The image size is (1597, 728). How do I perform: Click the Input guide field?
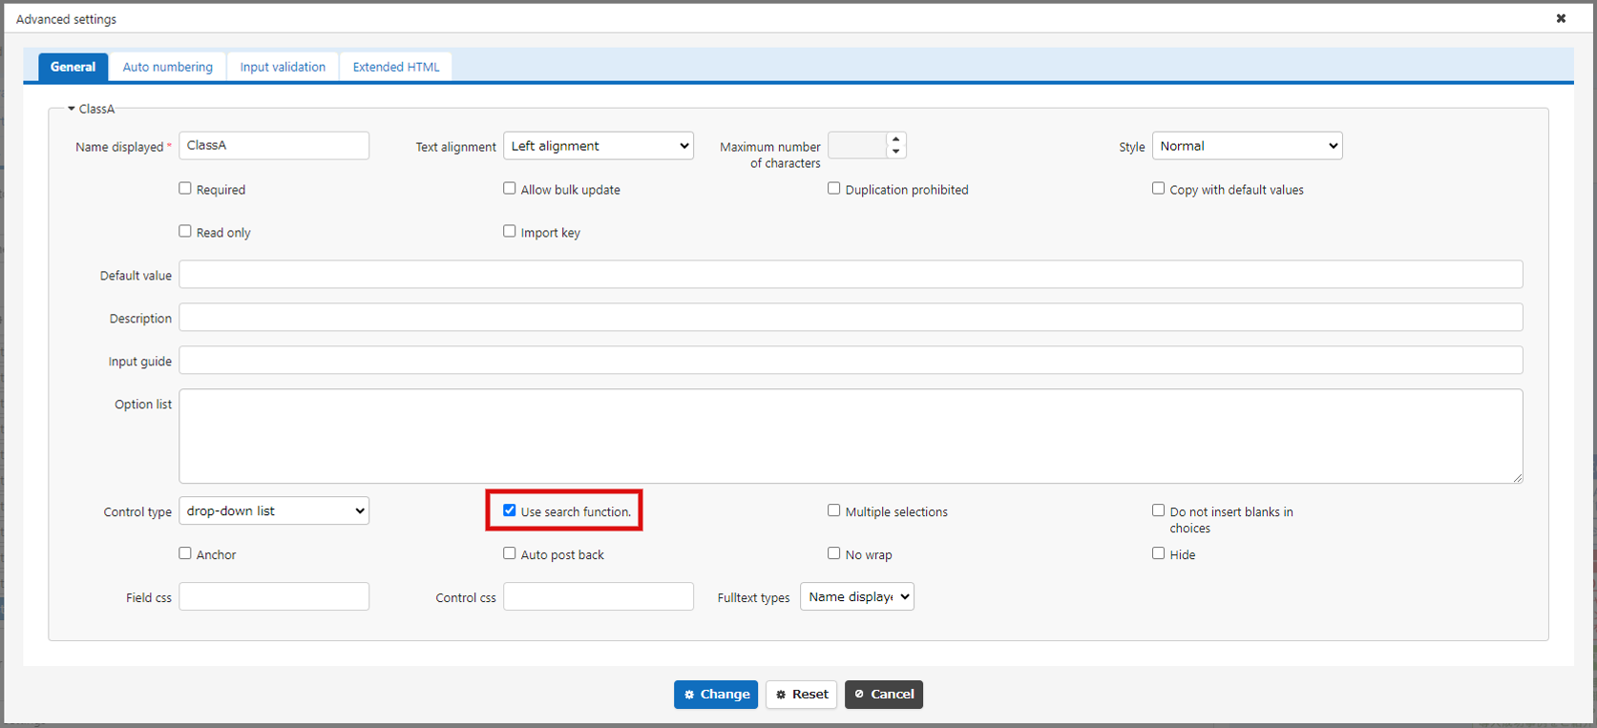click(851, 361)
